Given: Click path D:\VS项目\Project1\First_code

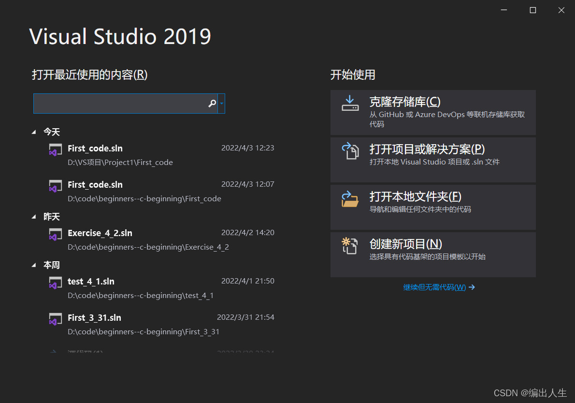Looking at the screenshot, I should [x=120, y=162].
